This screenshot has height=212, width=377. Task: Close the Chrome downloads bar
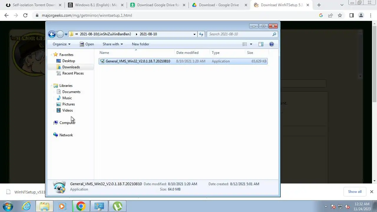click(x=371, y=192)
